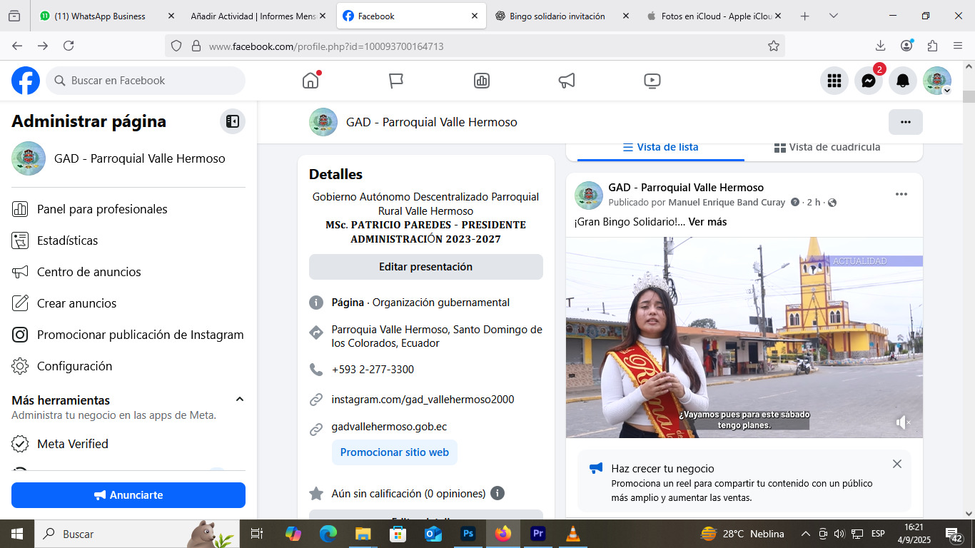The height and width of the screenshot is (548, 975).
Task: Unmute the video with speaker icon
Action: [x=903, y=422]
